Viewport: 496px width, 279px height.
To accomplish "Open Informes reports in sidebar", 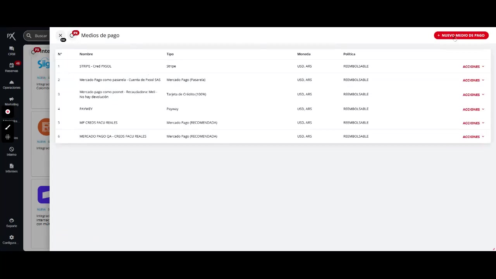I will pyautogui.click(x=11, y=168).
